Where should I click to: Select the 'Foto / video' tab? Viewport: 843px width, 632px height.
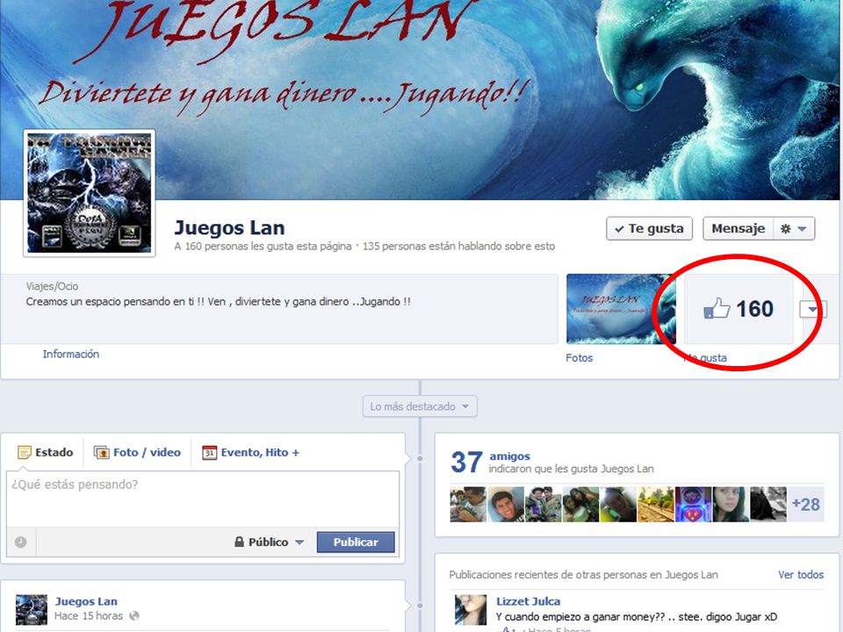tap(137, 453)
